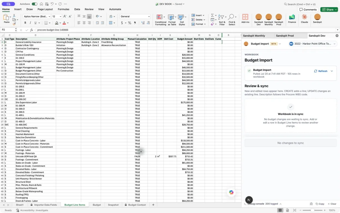340x213 pixels.
Task: Click the Increase Font Size icon
Action: pyautogui.click(x=65, y=16)
